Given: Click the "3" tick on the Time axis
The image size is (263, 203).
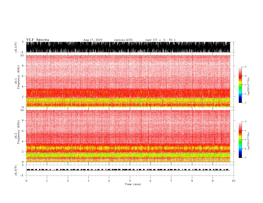Looking at the screenshot, I should click(88, 181).
